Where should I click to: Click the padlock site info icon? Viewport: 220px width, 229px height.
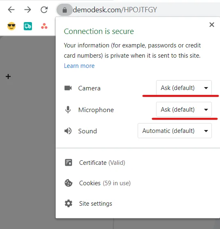coord(64,10)
